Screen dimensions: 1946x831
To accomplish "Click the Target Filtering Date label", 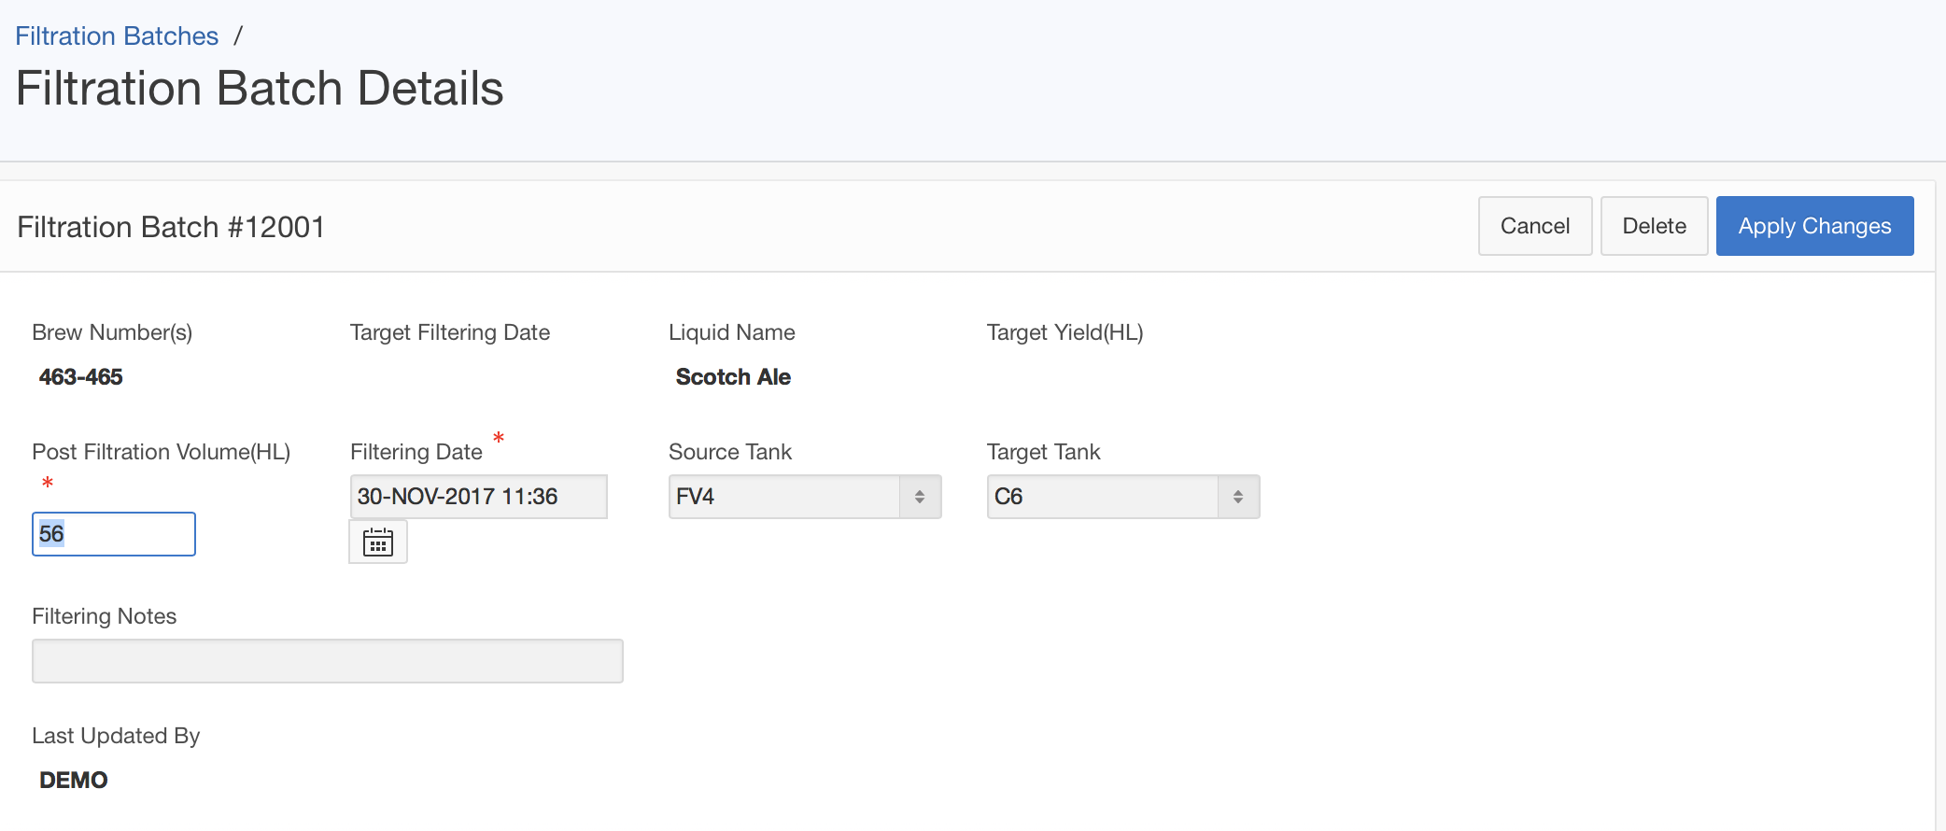I will [x=449, y=332].
